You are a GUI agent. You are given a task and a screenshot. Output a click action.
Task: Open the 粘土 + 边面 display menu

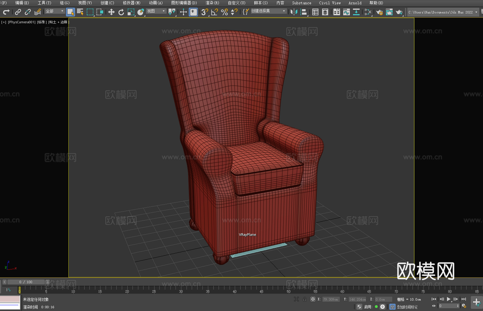coord(59,22)
